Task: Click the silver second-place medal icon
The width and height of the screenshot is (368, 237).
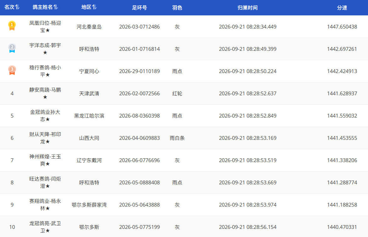Action: click(x=12, y=48)
